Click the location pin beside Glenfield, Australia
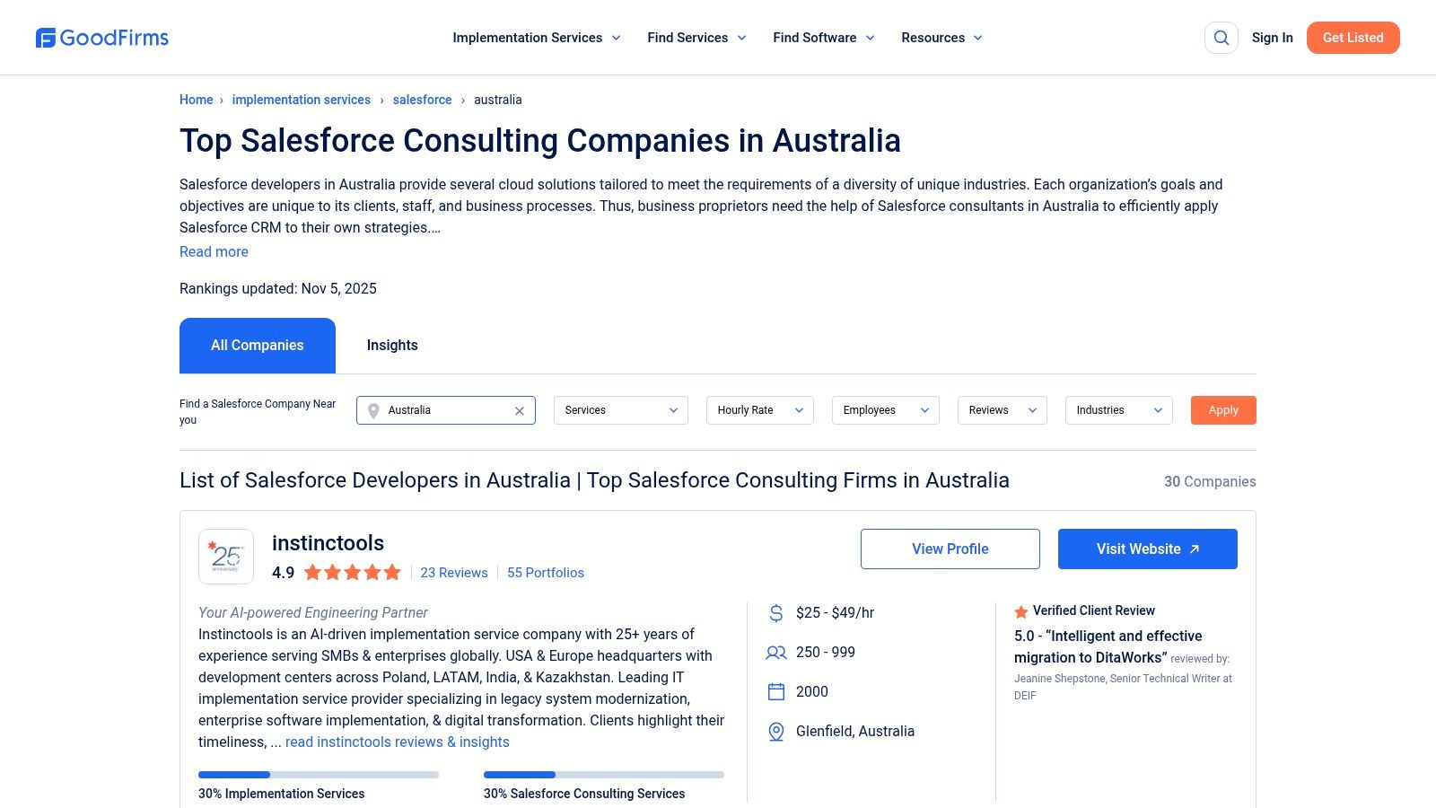The width and height of the screenshot is (1436, 808). [775, 731]
